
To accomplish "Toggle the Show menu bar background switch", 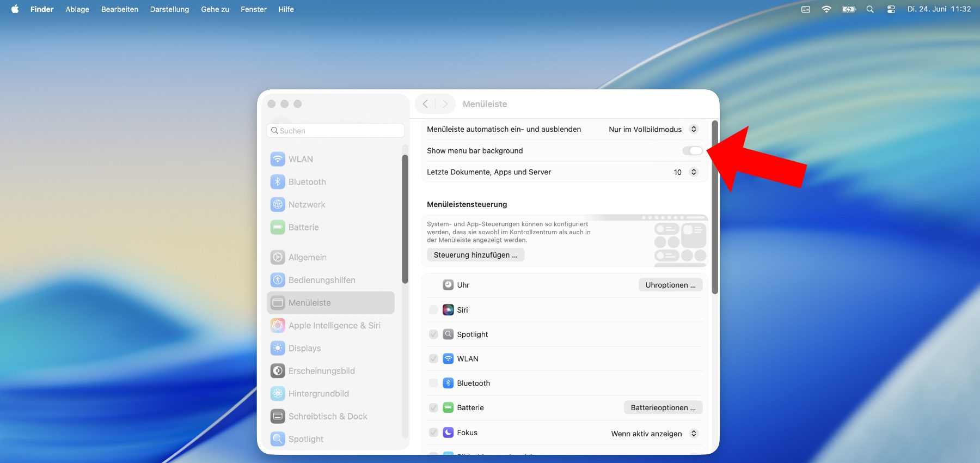I will pyautogui.click(x=693, y=151).
